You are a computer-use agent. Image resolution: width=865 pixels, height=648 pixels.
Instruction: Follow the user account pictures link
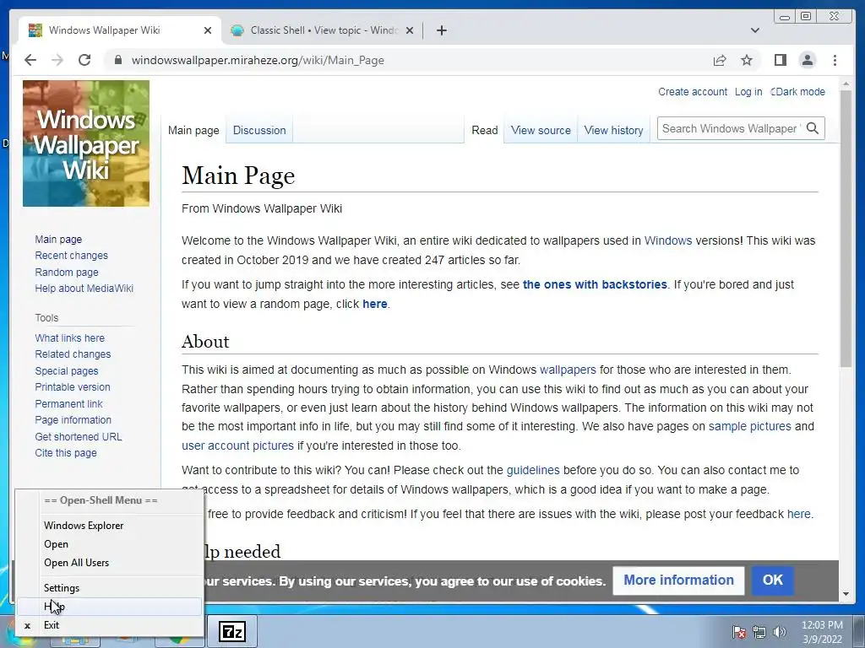tap(237, 445)
